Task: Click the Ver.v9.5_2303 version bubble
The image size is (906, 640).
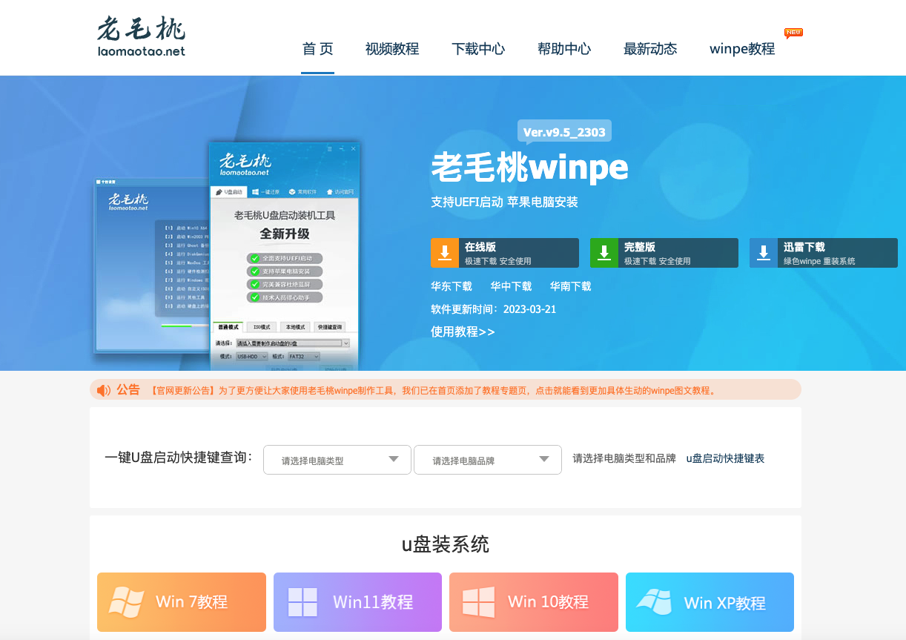Action: (x=564, y=132)
